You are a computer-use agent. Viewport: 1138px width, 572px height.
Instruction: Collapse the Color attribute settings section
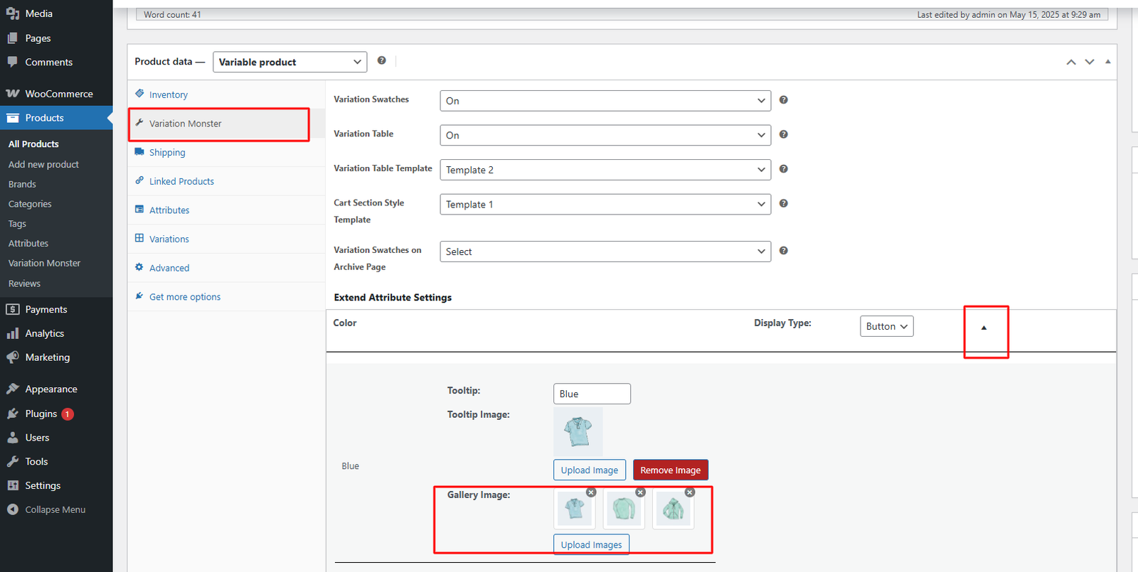[984, 328]
